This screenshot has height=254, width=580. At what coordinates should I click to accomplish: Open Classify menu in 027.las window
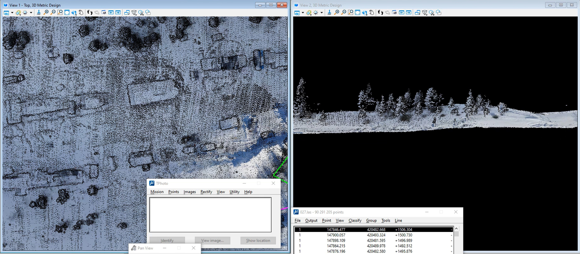click(355, 220)
